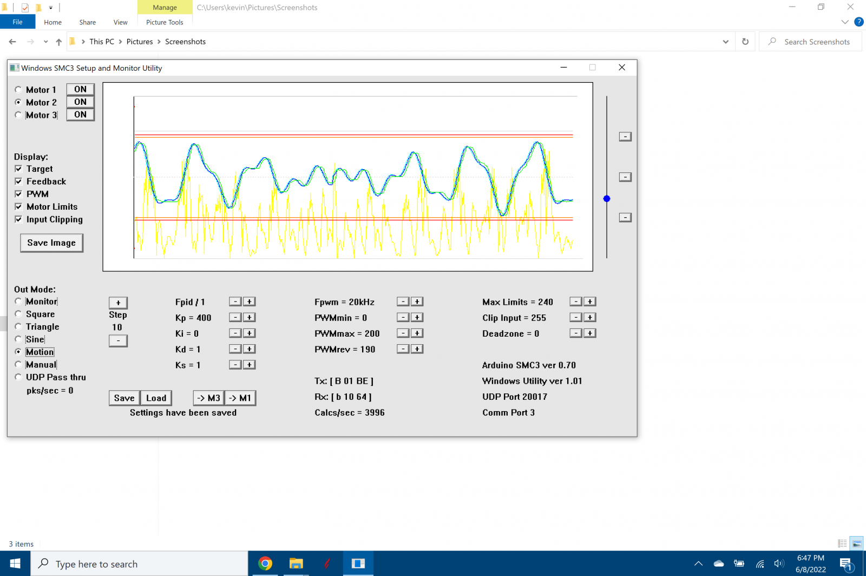866x576 pixels.
Task: Increase PWMmax with plus button
Action: point(417,333)
